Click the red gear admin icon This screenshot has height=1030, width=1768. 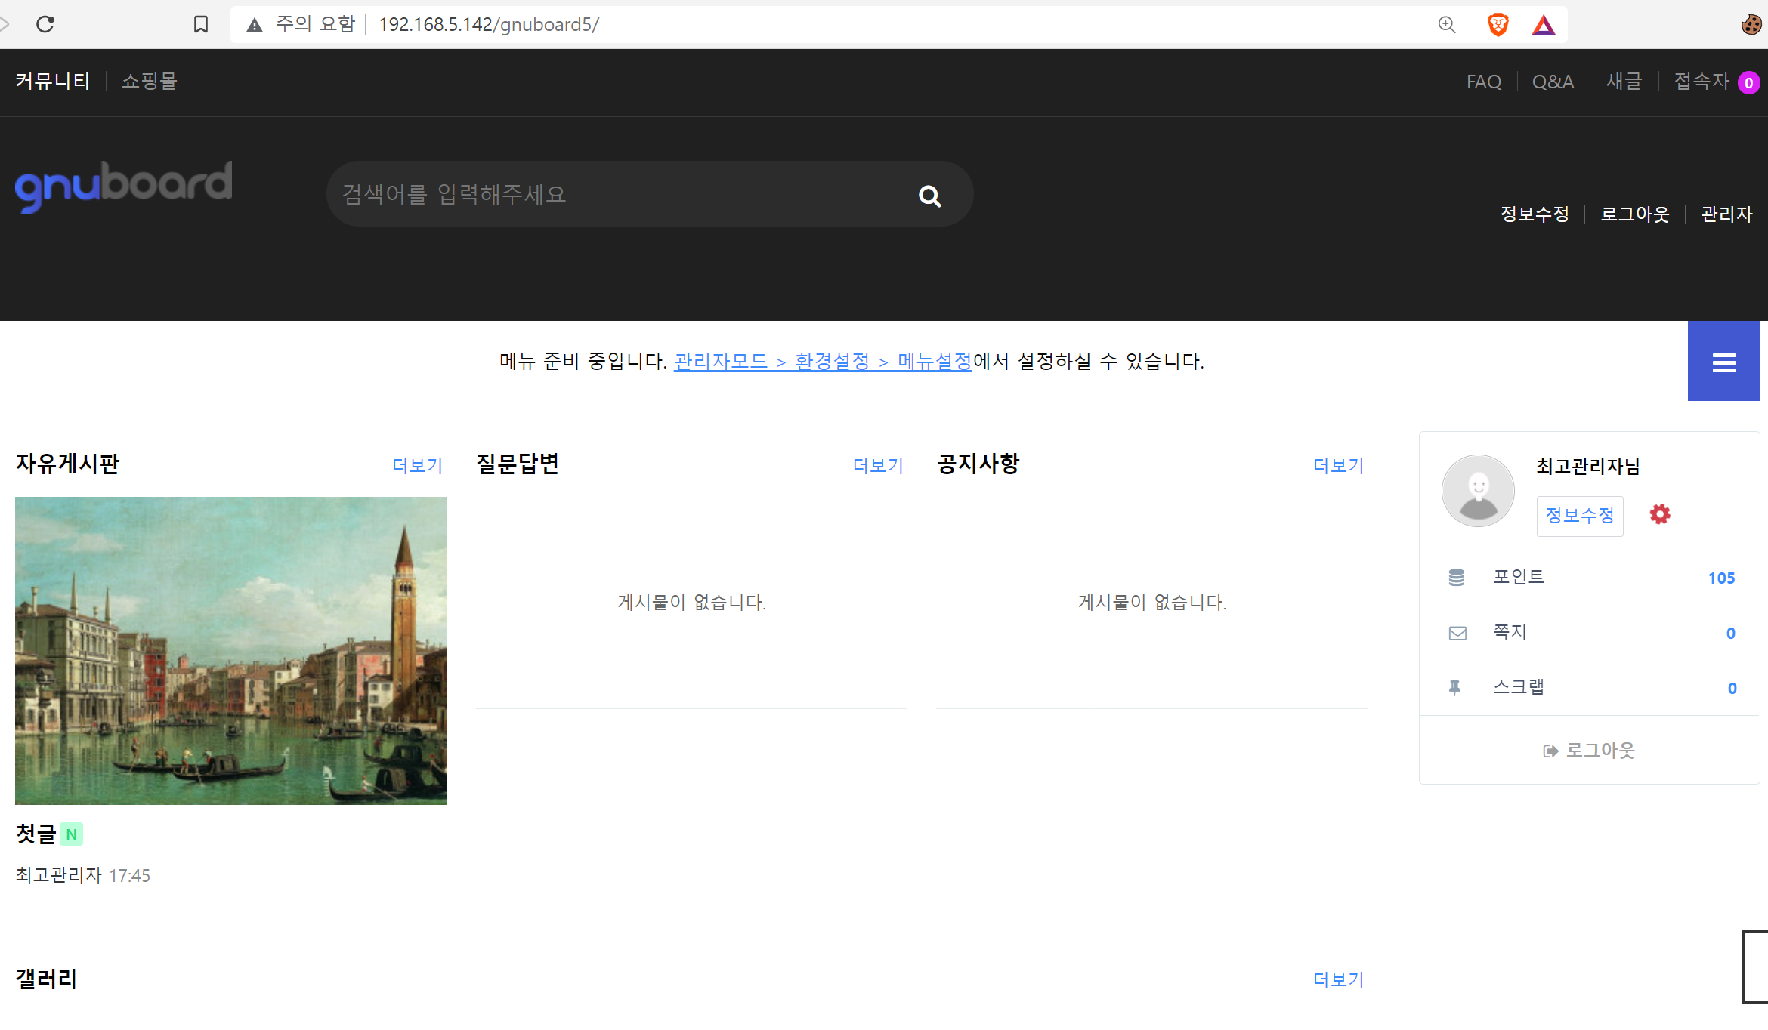[1659, 515]
